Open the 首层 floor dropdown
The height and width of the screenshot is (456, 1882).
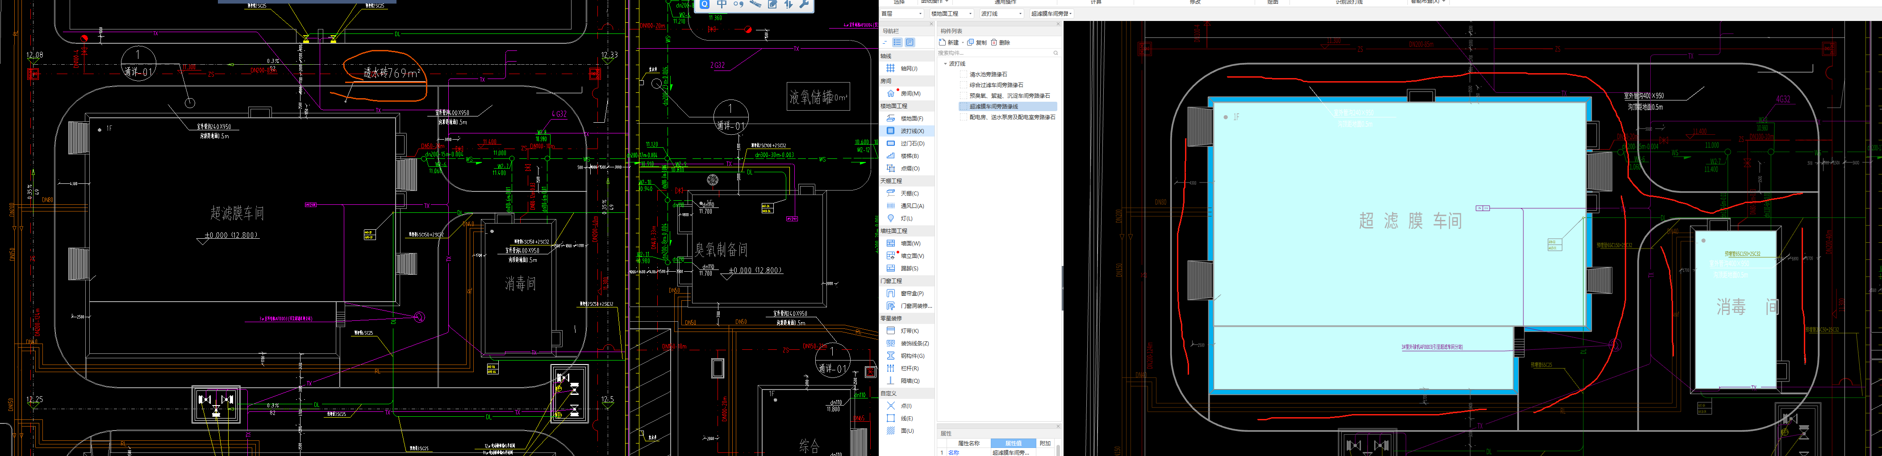click(902, 14)
